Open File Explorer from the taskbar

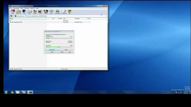pos(18,92)
